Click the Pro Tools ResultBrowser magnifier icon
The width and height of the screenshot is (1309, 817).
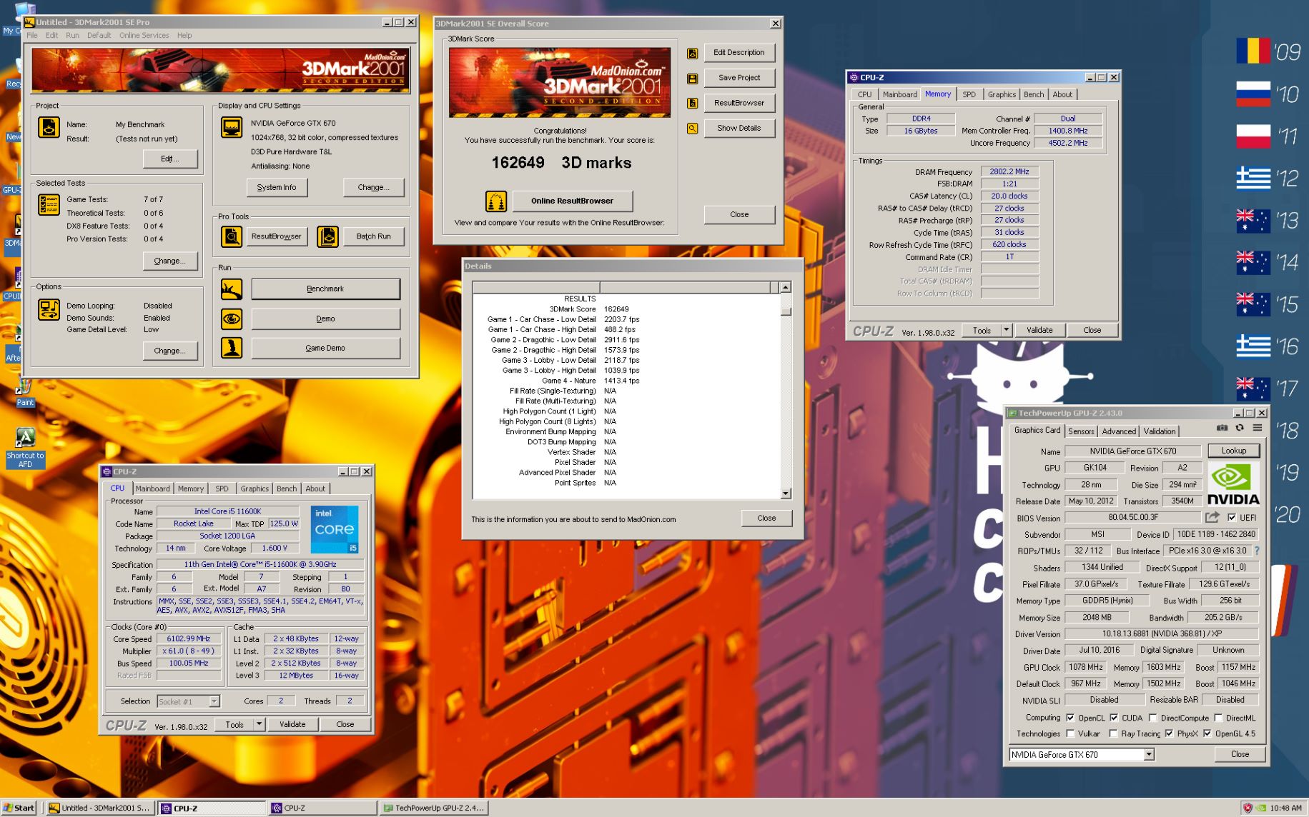pyautogui.click(x=232, y=236)
